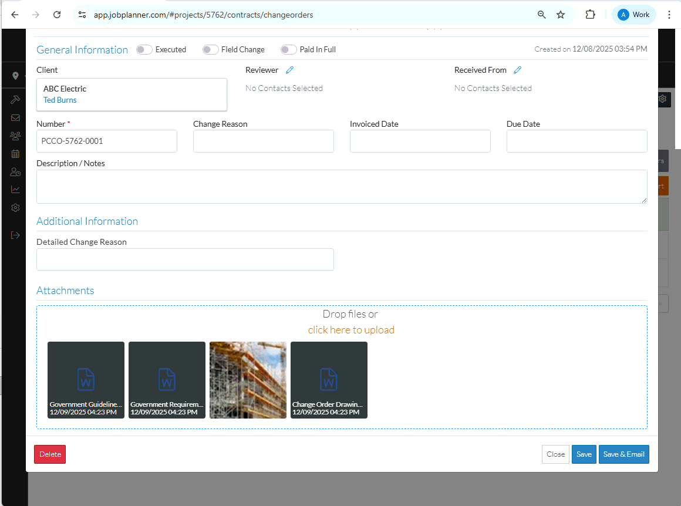Click the hammer tools icon in the sidebar
The height and width of the screenshot is (506, 681).
(15, 100)
